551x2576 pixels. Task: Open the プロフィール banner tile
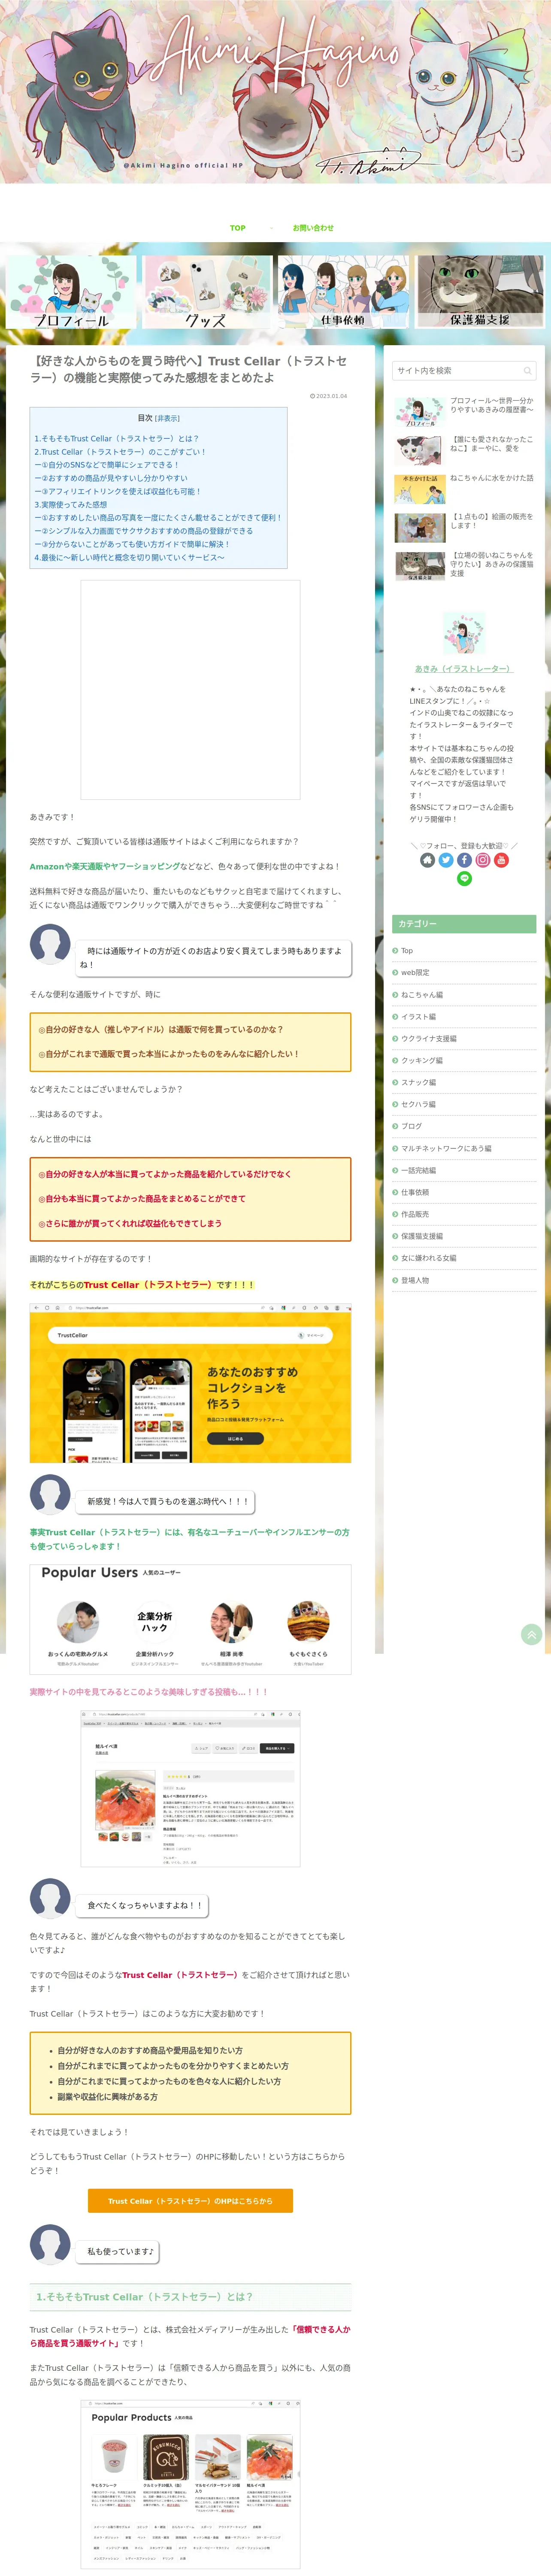click(71, 292)
